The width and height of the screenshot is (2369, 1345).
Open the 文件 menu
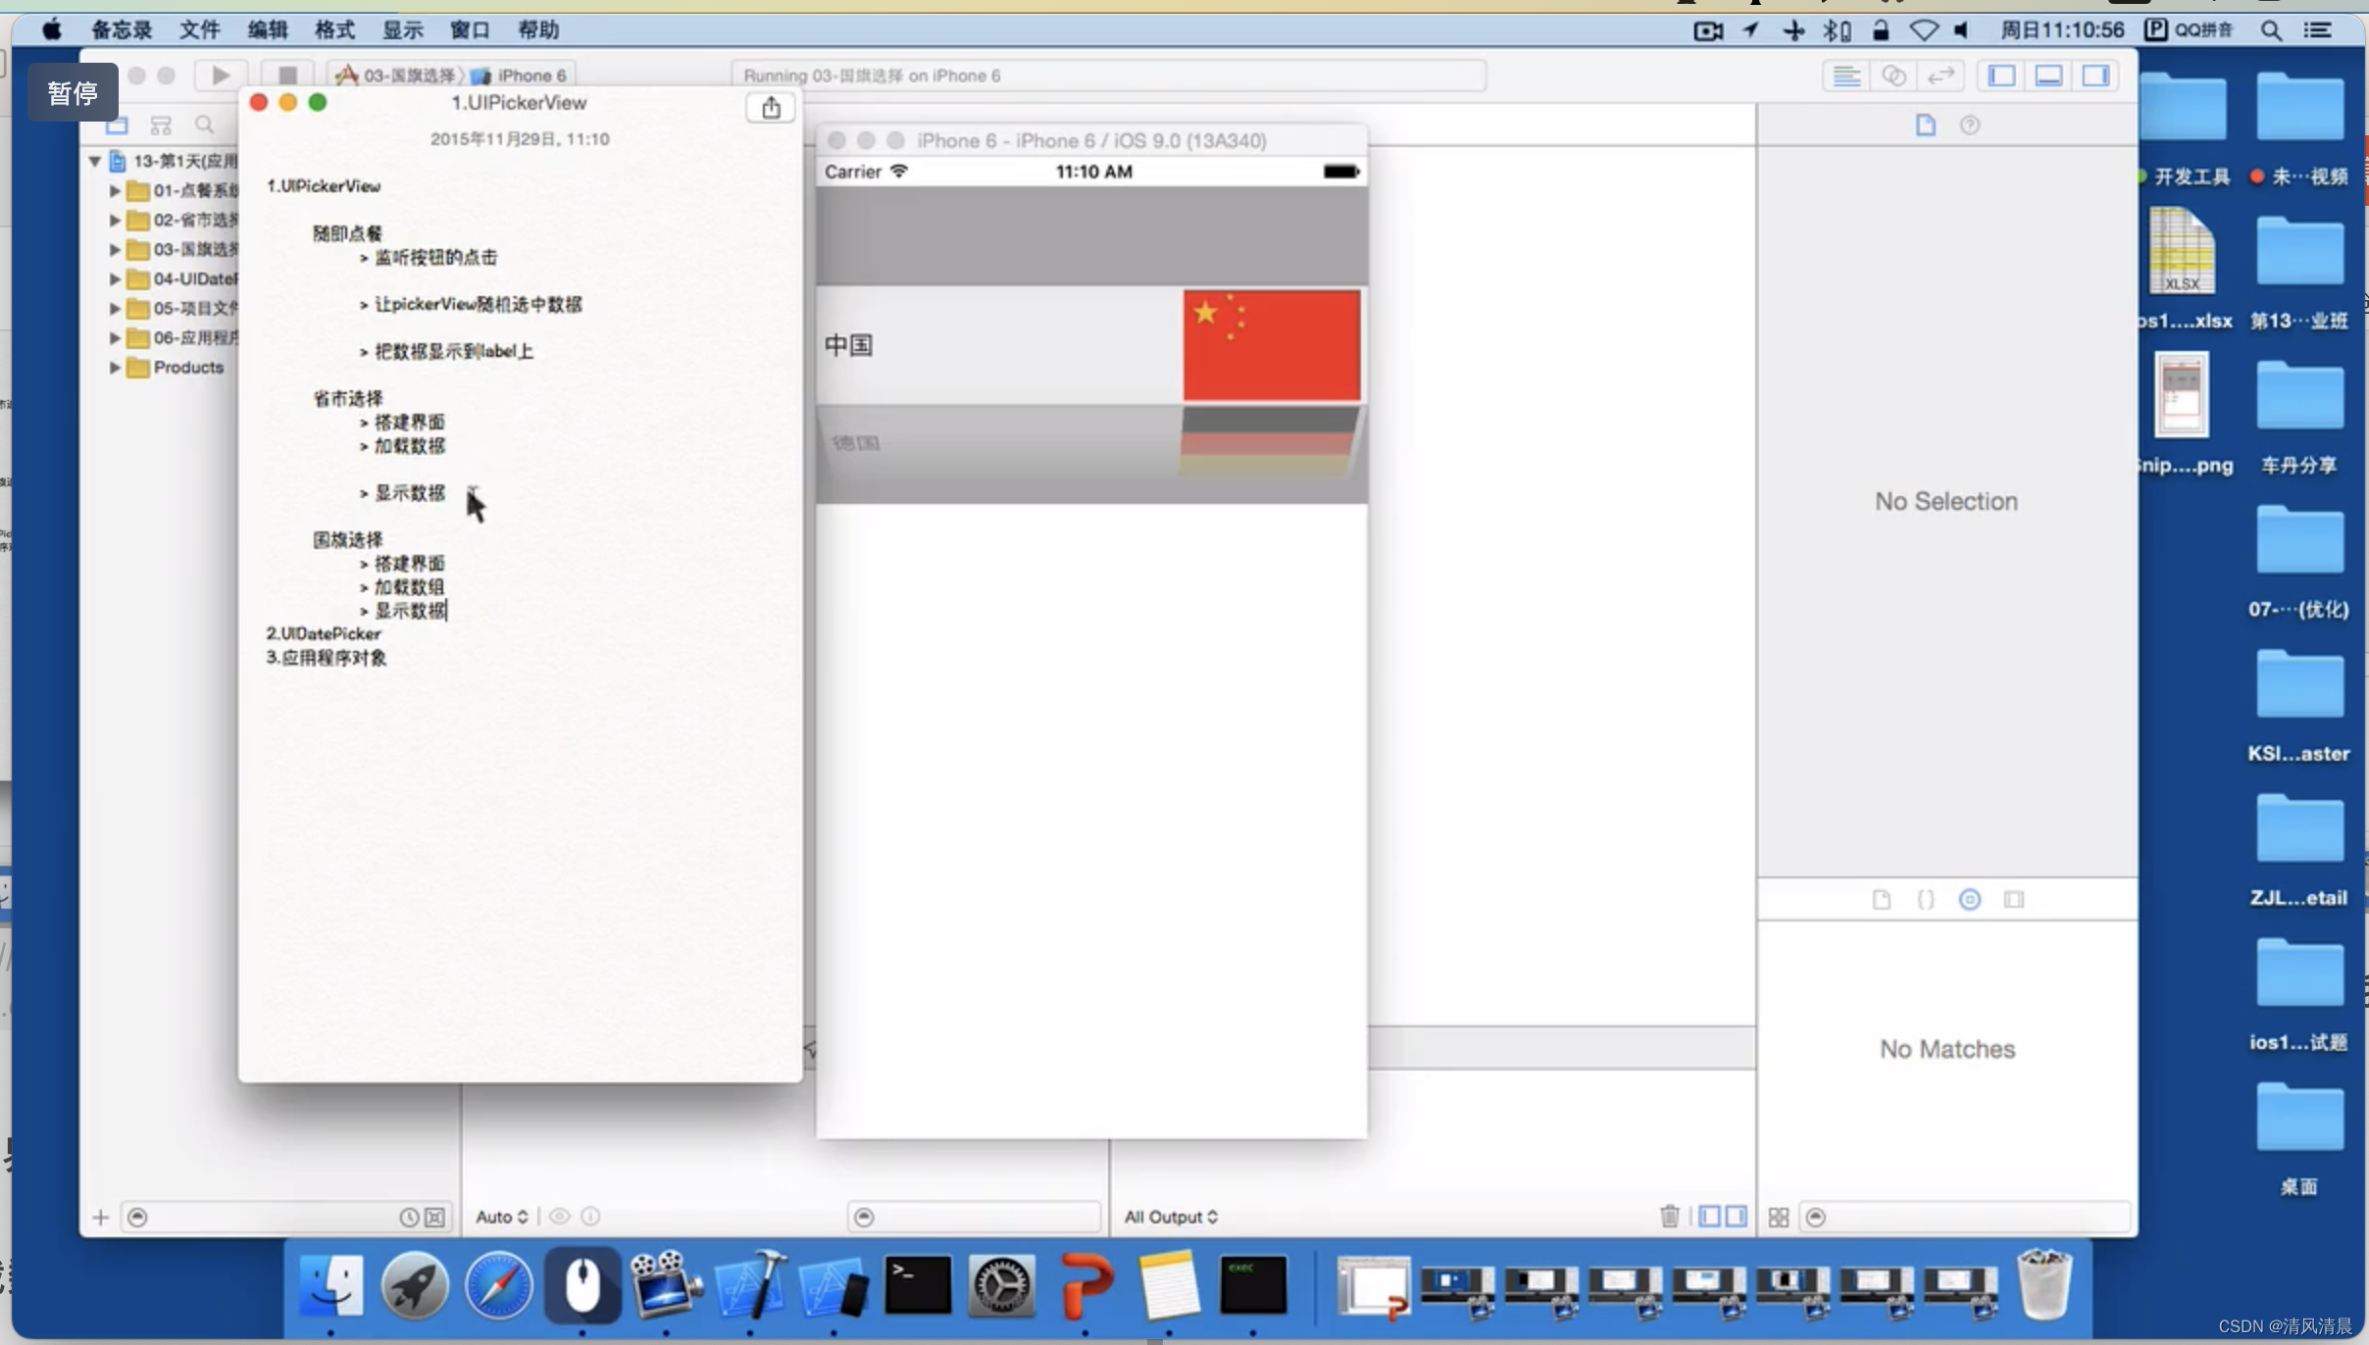pos(200,30)
